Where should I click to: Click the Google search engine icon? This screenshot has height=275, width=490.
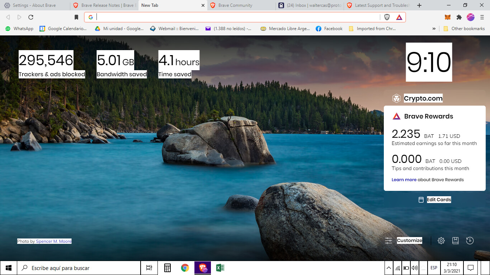(90, 17)
